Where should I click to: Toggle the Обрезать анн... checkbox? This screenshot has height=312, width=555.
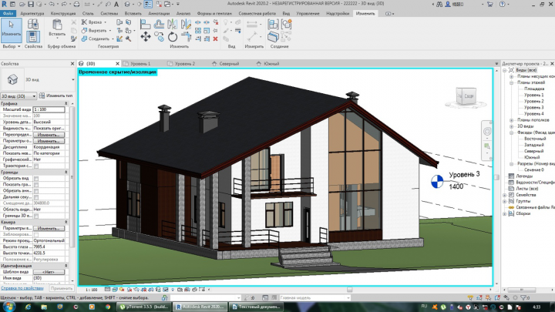(36, 191)
